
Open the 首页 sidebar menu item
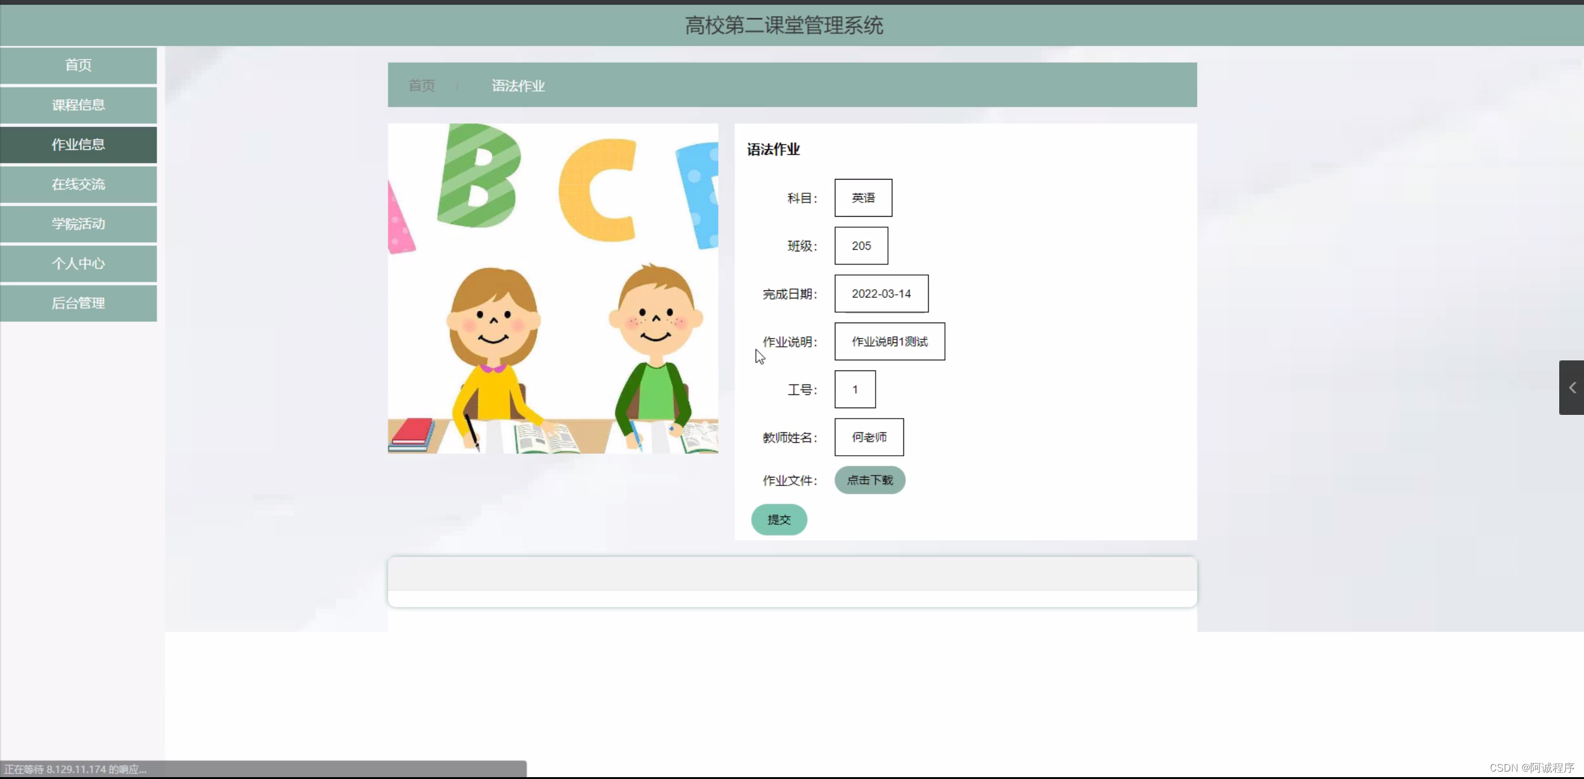click(78, 65)
